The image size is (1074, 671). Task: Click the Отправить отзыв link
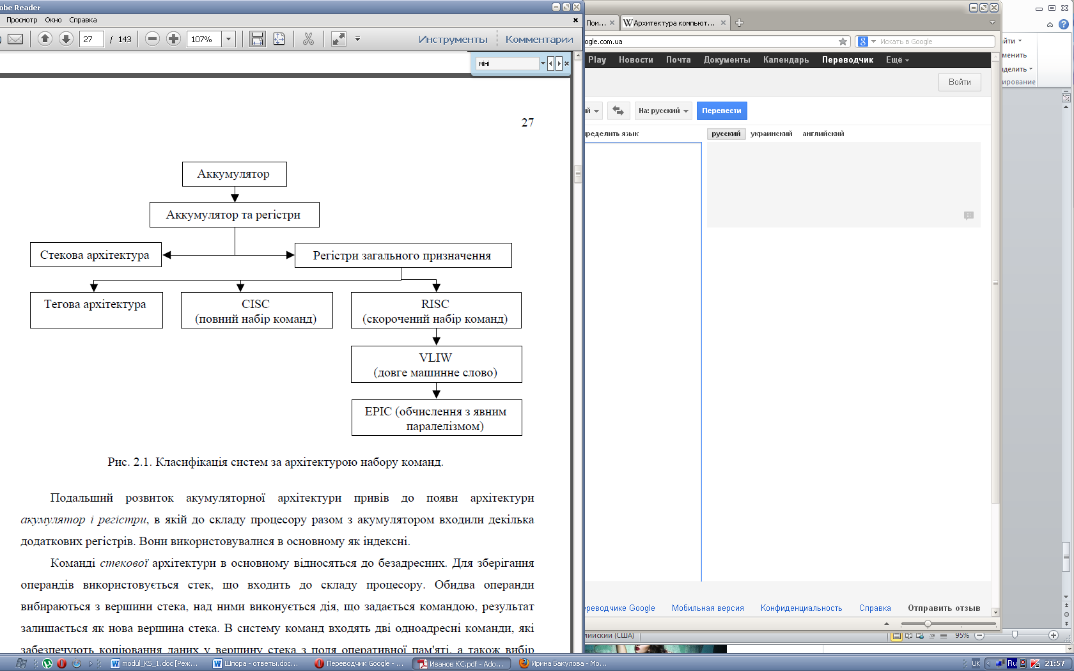pos(944,608)
